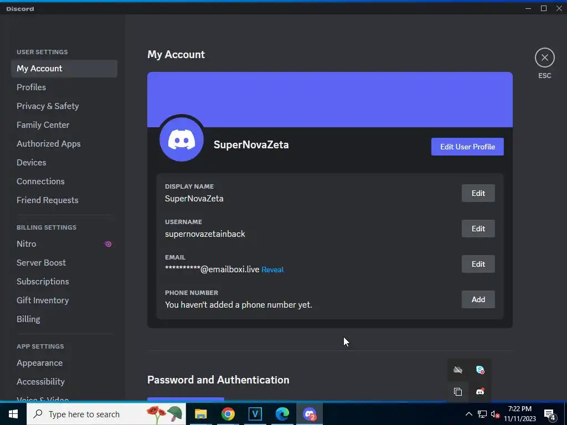Open the Billing settings page

pyautogui.click(x=64, y=319)
